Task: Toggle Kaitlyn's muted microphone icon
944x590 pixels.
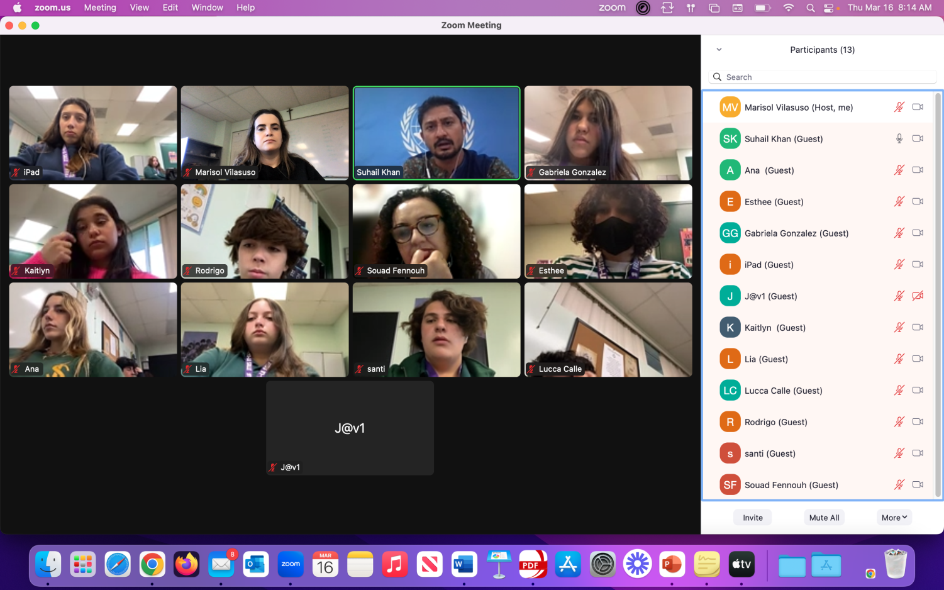Action: 899,327
